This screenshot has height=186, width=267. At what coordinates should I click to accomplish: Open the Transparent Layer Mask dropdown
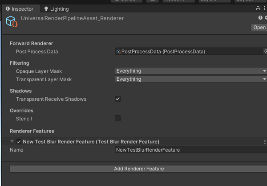(x=190, y=79)
